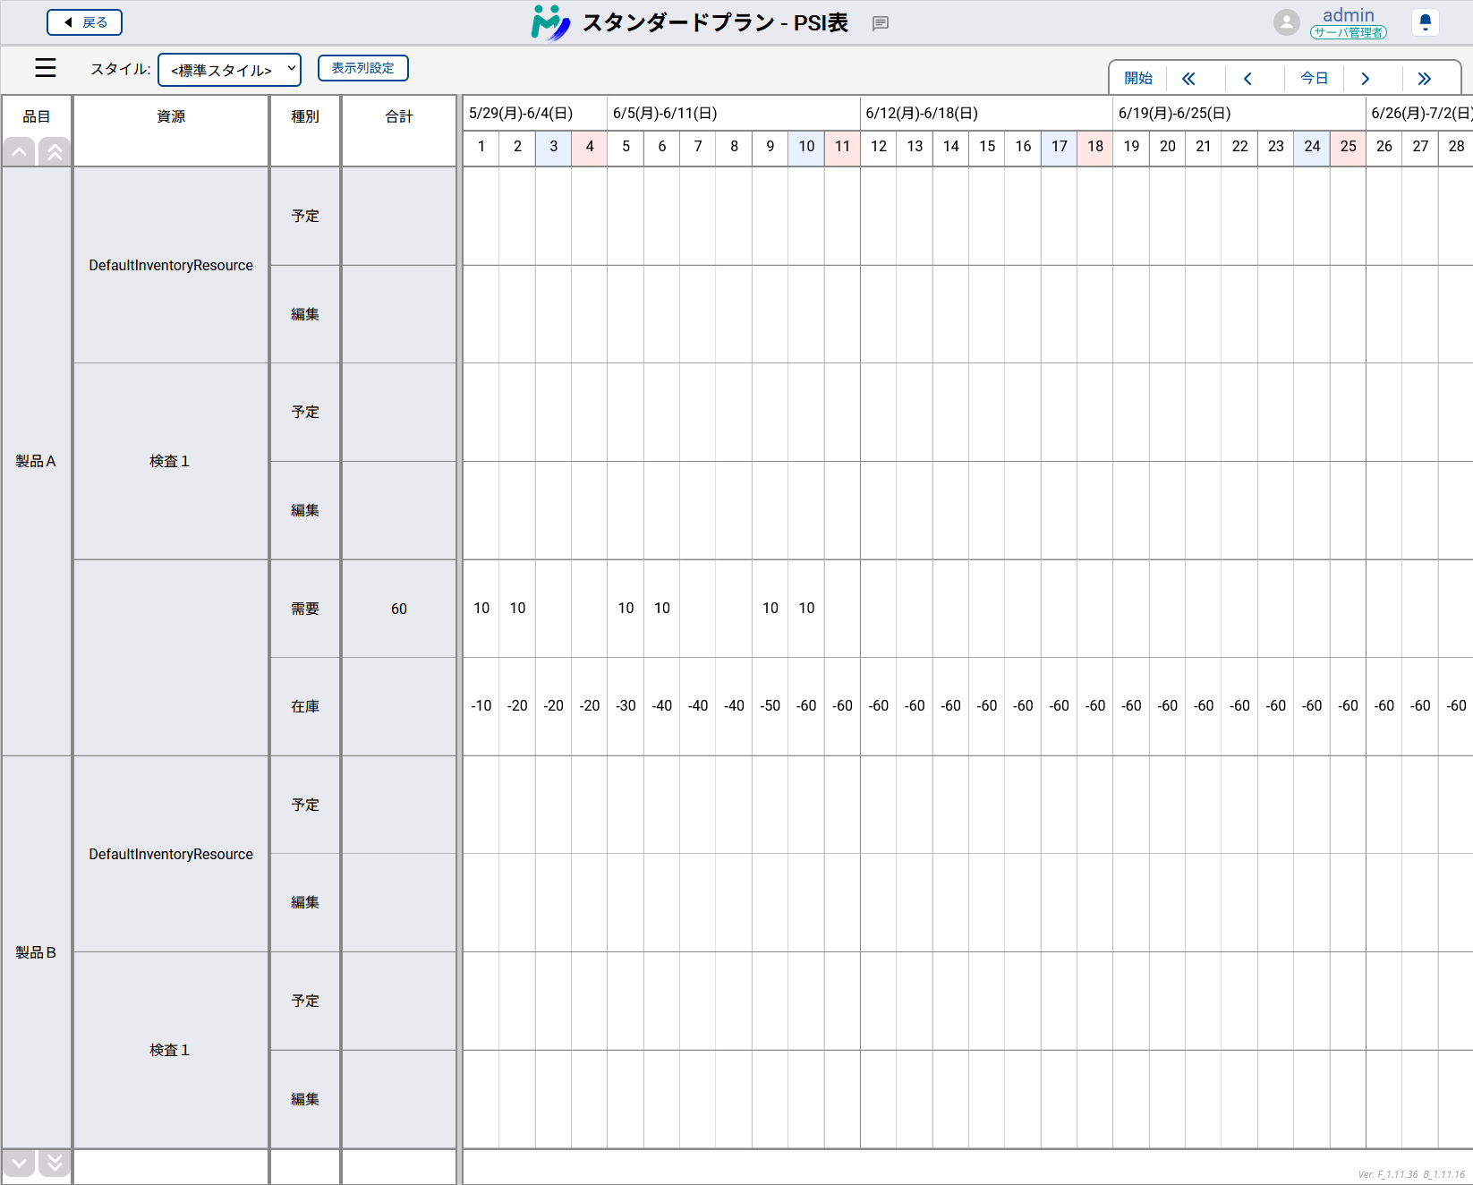Click the admin username link
Screen dimensions: 1473x1185
[1348, 15]
